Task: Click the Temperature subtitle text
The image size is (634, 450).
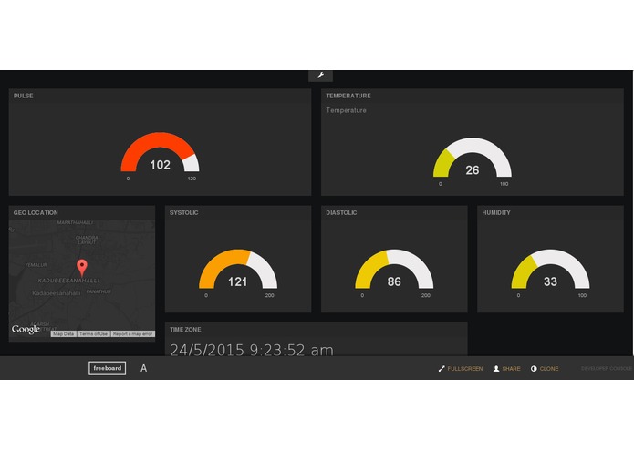Action: [x=346, y=110]
